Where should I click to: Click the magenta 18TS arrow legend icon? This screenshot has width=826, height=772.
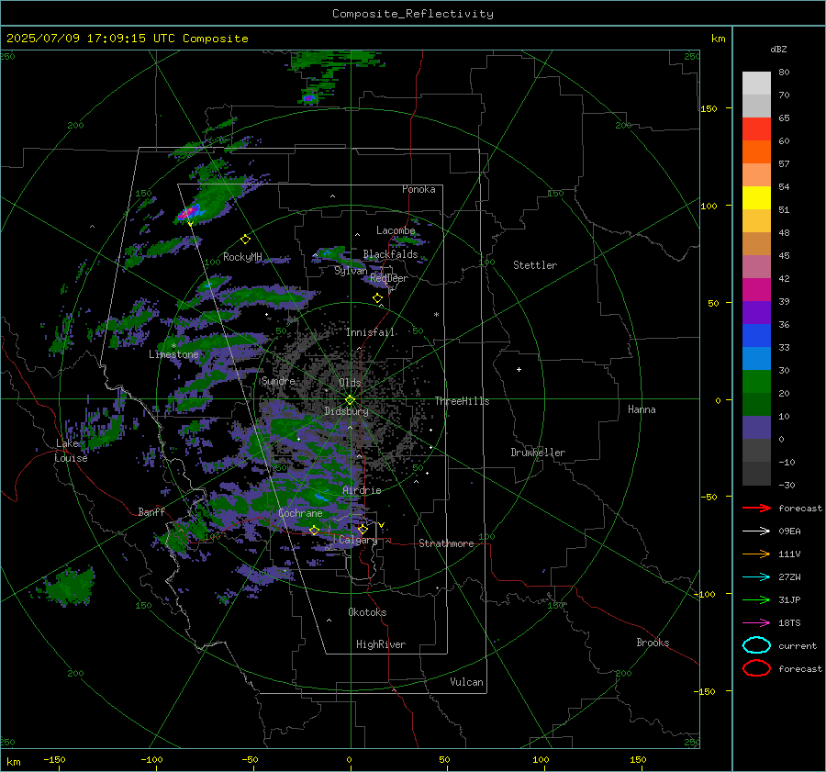(756, 623)
